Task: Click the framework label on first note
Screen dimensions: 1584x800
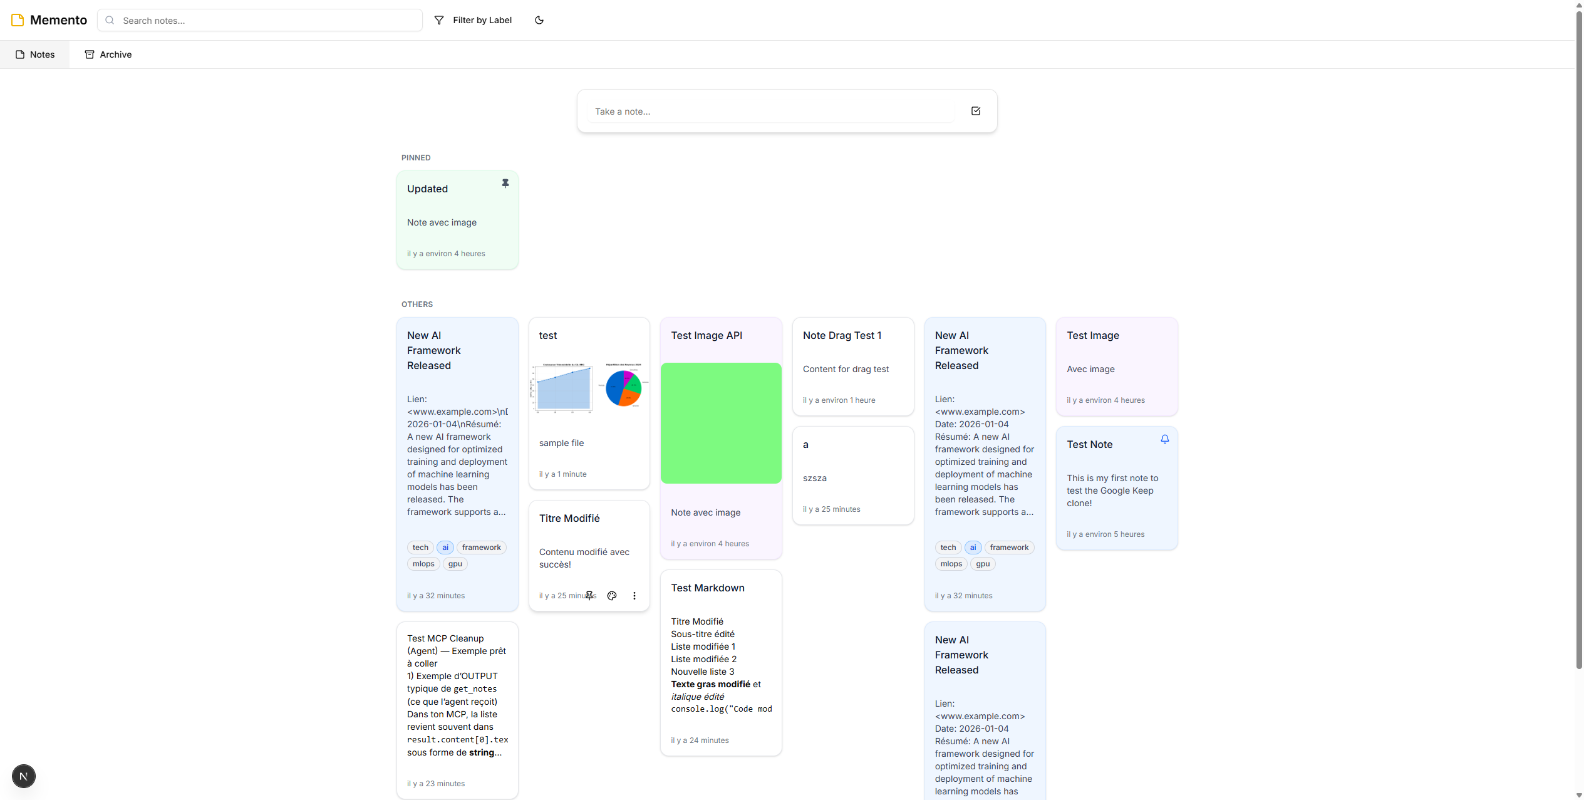Action: [481, 548]
